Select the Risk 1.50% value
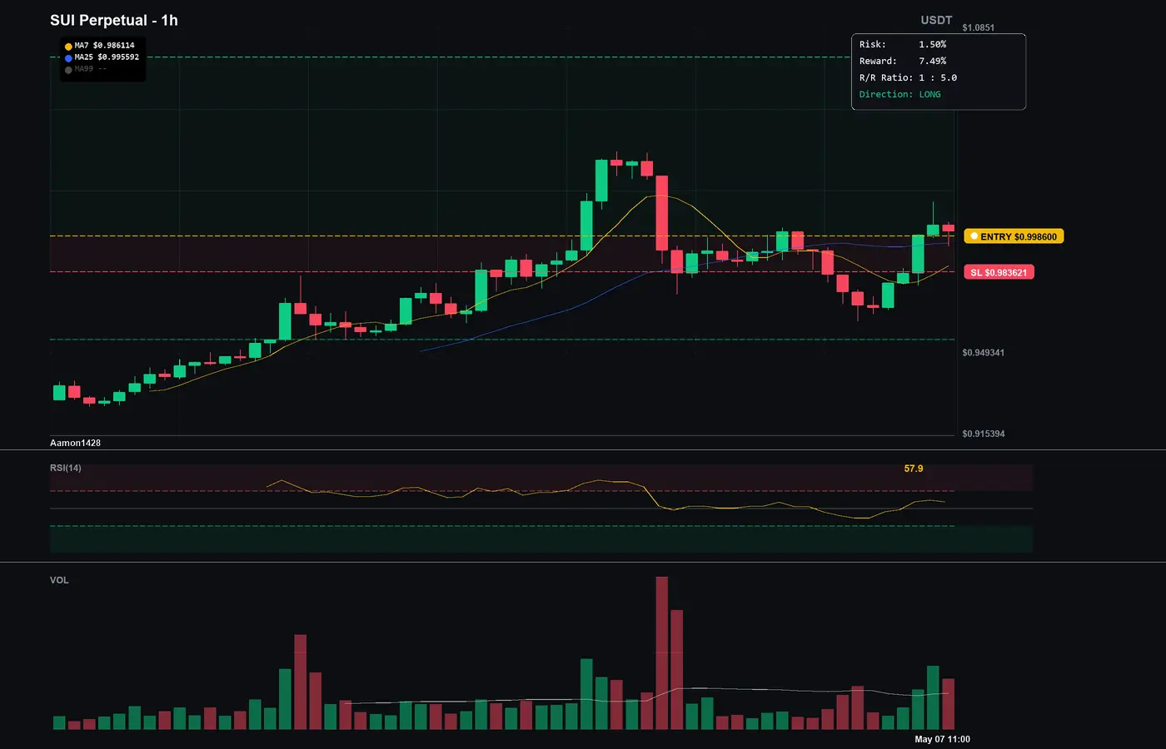The image size is (1166, 749). 933,44
